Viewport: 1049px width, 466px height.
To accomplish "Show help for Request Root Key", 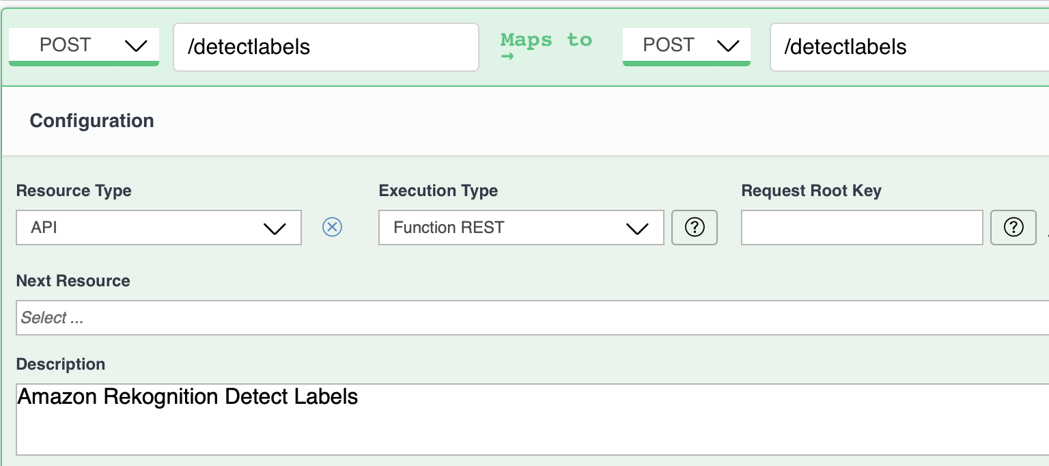I will click(x=1013, y=228).
